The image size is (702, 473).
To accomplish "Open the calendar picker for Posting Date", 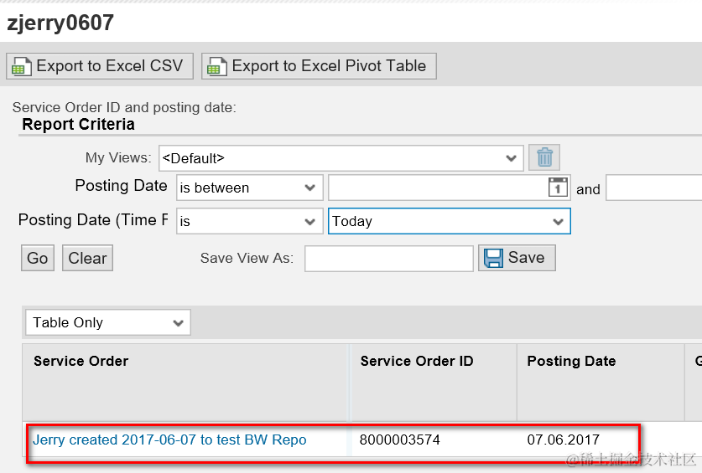I will [558, 188].
